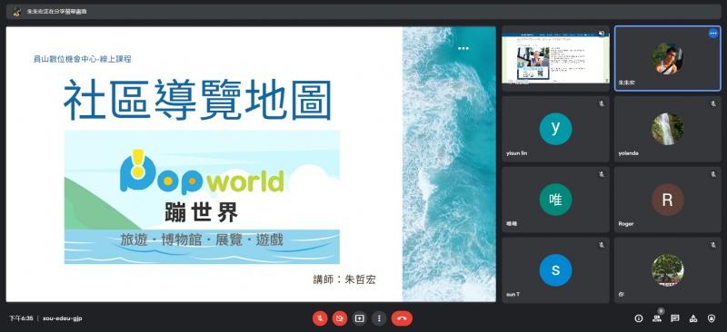Click muted mic icon on yisun lin tile
Screen dimensions: 727x332
[x=602, y=103]
